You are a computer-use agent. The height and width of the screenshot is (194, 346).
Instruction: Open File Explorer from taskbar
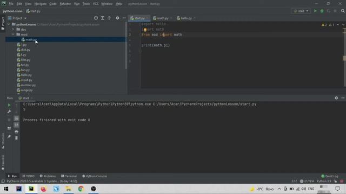pyautogui.click(x=69, y=189)
